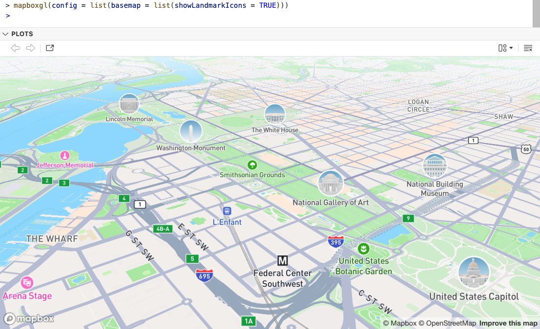Click the green exit 9 sign
540x329 pixels.
point(408,218)
